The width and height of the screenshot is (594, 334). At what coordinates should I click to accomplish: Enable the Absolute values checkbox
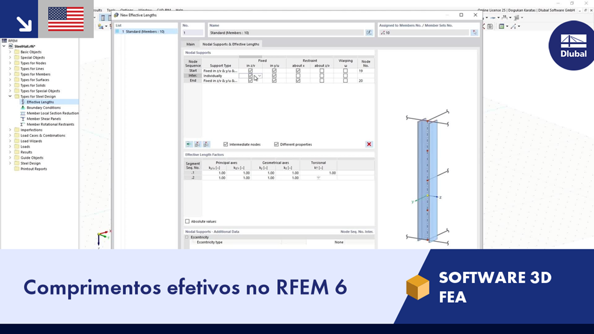click(187, 221)
